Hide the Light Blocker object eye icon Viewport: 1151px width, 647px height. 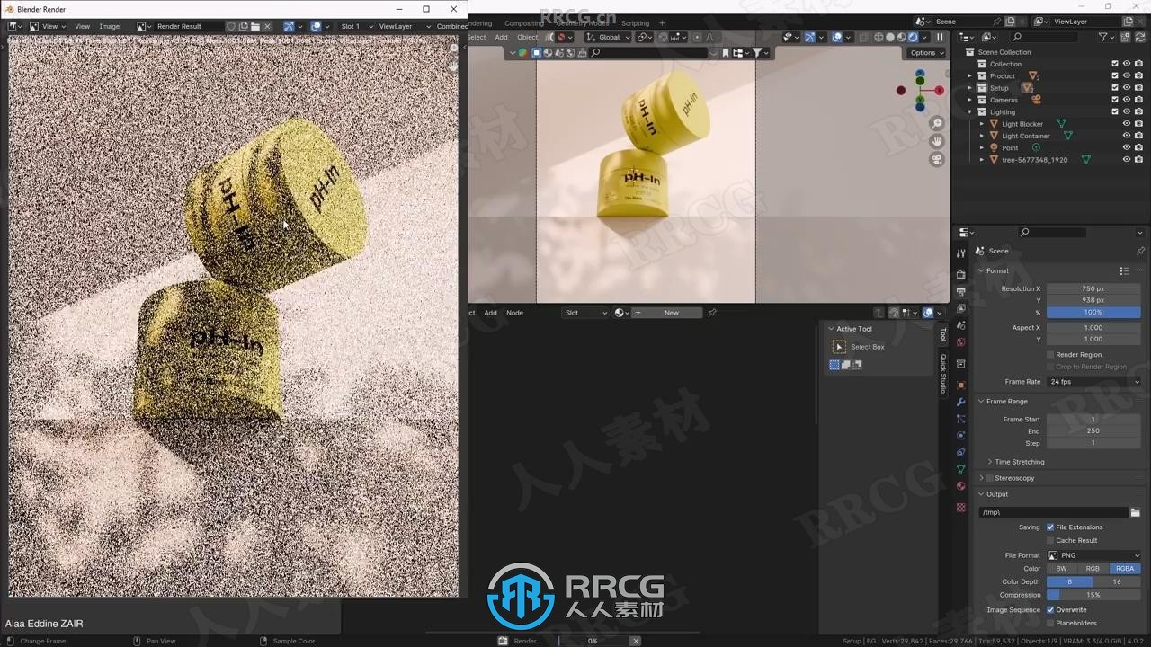point(1126,124)
